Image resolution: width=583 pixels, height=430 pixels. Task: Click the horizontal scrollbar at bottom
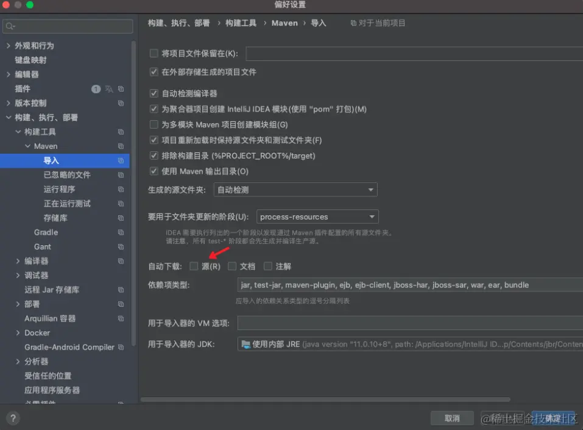click(x=325, y=400)
